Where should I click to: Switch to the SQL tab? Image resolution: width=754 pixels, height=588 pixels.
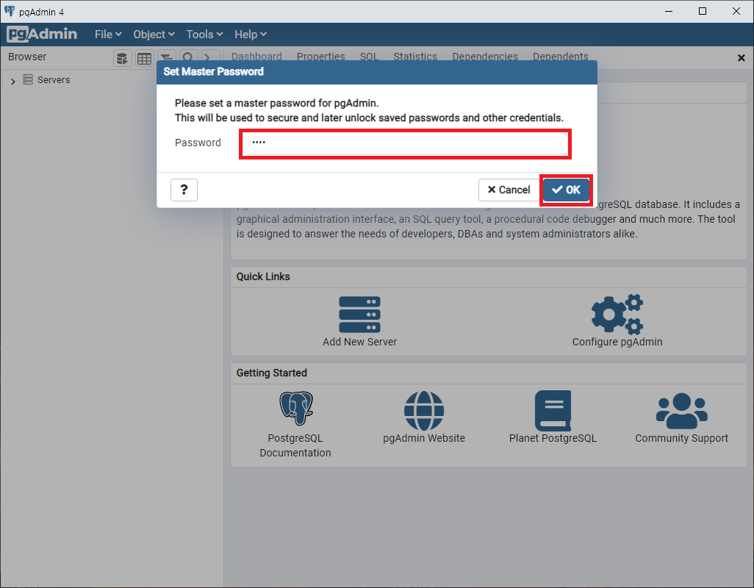tap(369, 57)
